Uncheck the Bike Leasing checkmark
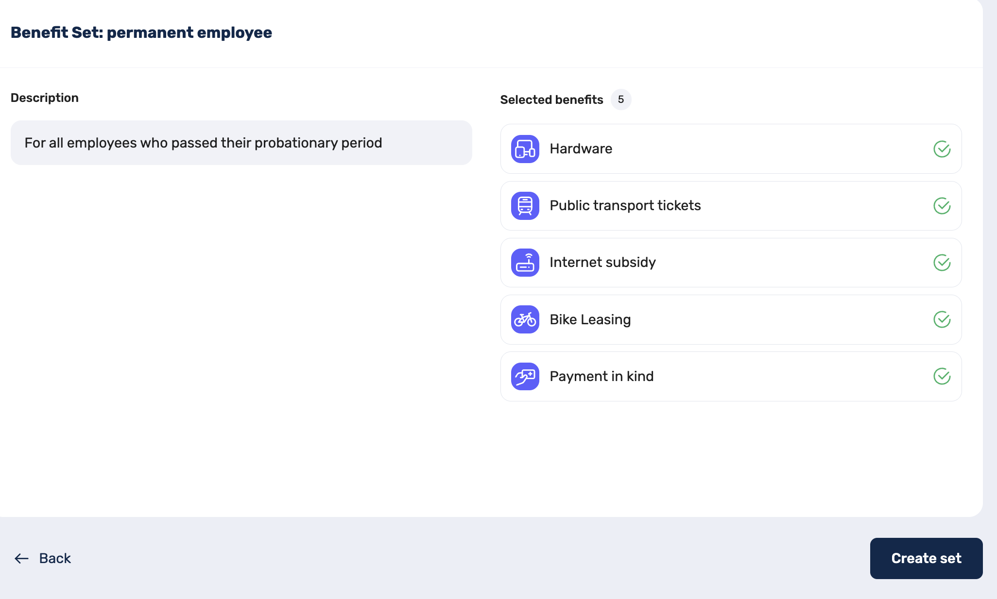Image resolution: width=997 pixels, height=599 pixels. [942, 319]
